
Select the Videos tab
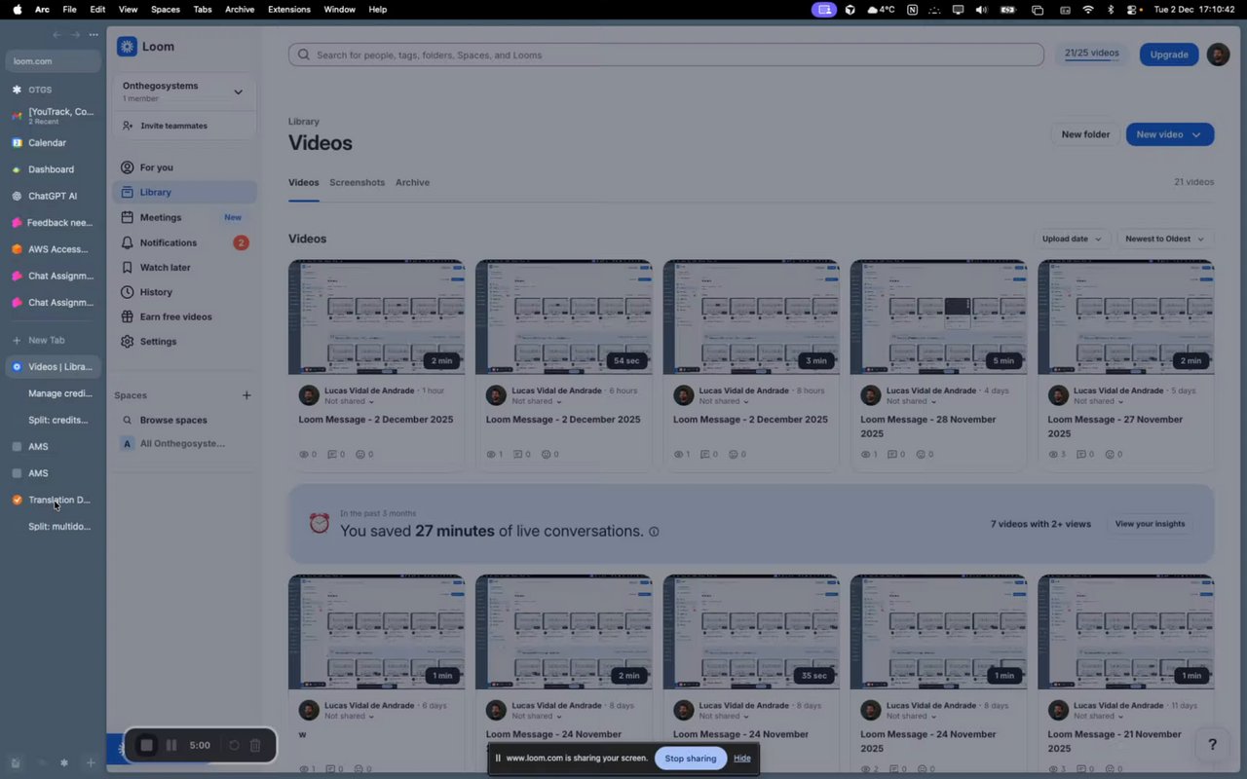pos(303,182)
